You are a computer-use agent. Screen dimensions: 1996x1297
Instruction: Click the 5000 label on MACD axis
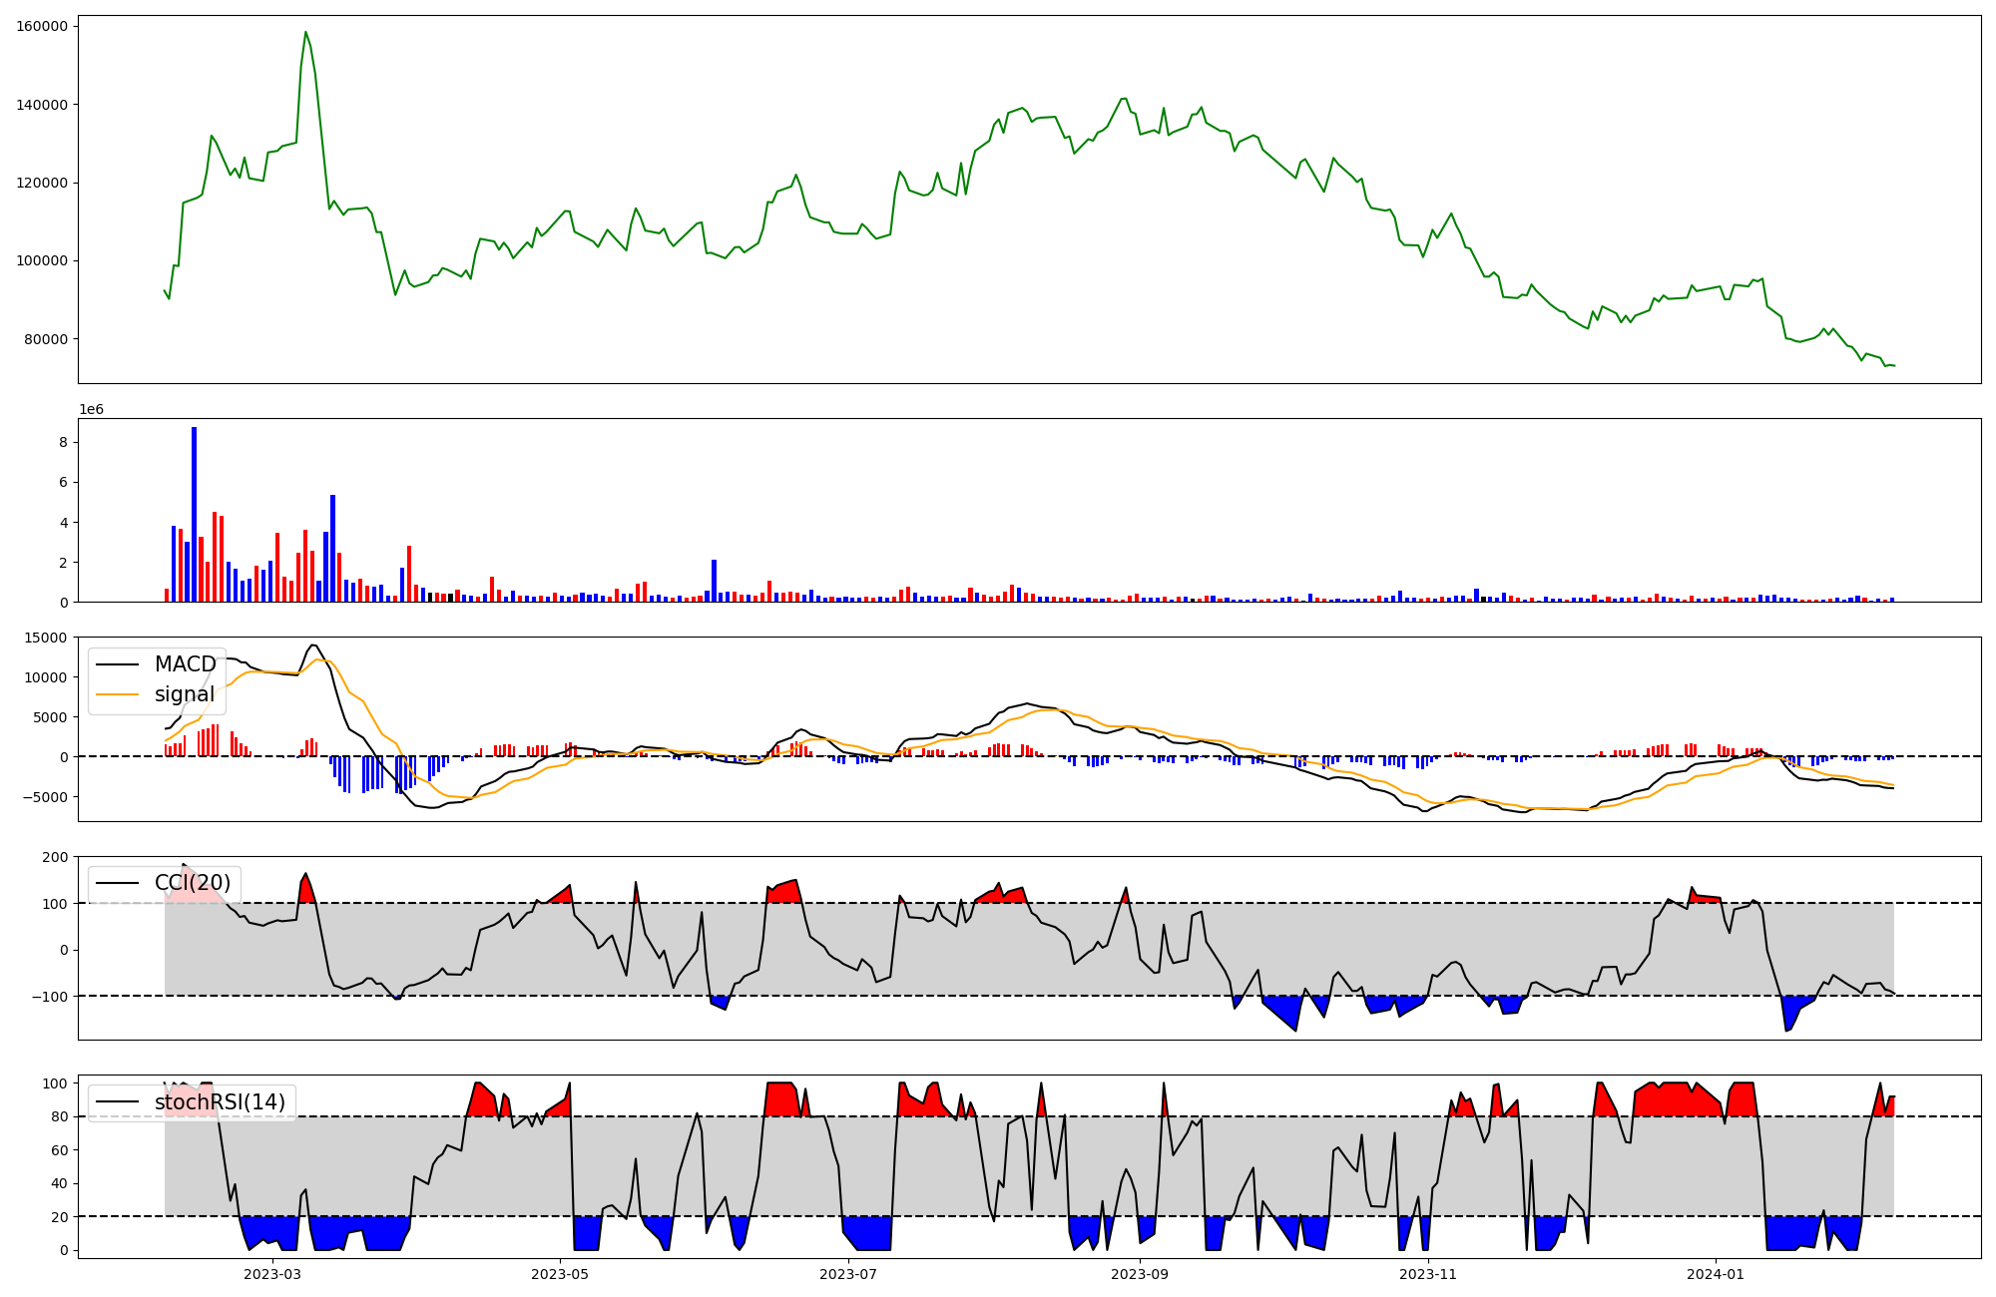(50, 717)
